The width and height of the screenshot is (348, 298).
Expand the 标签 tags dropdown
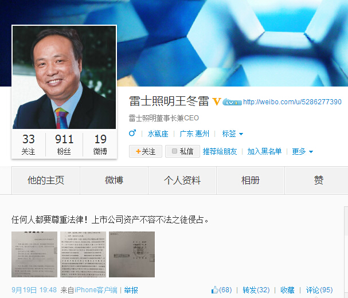(232, 134)
